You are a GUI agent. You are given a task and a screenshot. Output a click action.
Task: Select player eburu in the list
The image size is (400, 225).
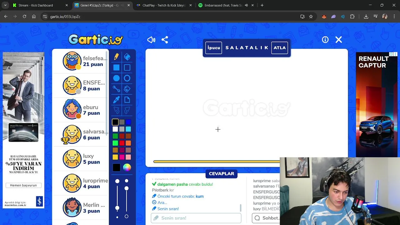81,110
